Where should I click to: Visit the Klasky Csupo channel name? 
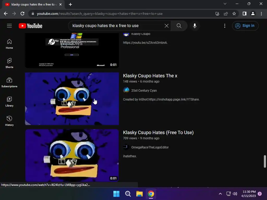pos(141,34)
